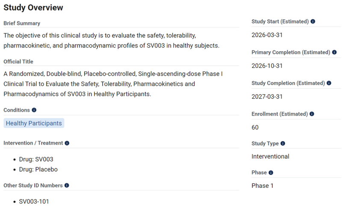
Task: Open info icon beside Intervention / Treatment
Action: click(67, 143)
